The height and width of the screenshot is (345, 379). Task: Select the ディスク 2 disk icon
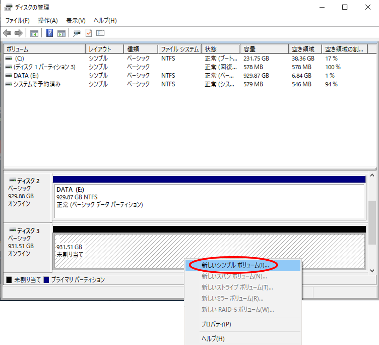coord(12,180)
